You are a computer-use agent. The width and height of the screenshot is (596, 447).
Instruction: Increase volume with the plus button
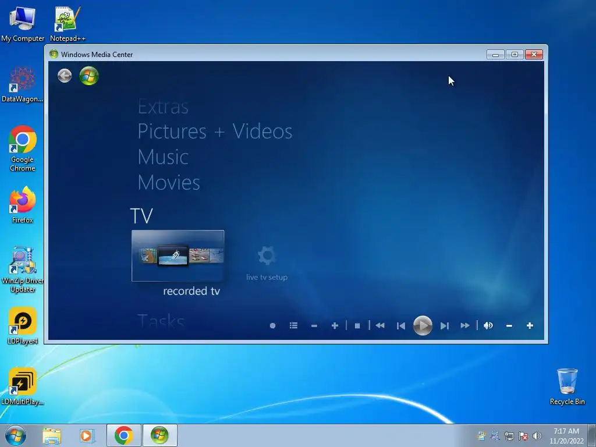pos(530,326)
